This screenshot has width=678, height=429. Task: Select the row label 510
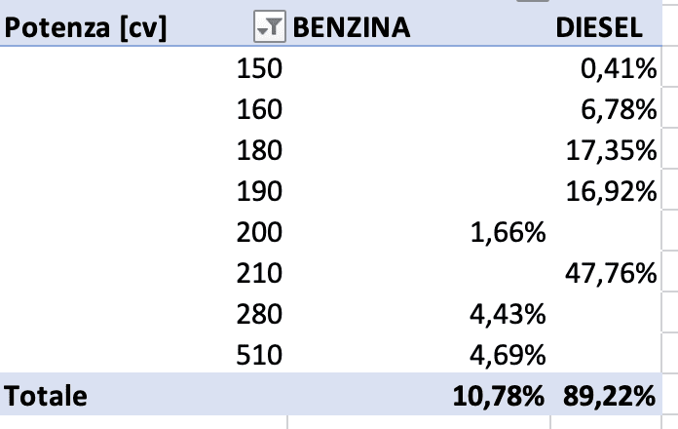(259, 355)
